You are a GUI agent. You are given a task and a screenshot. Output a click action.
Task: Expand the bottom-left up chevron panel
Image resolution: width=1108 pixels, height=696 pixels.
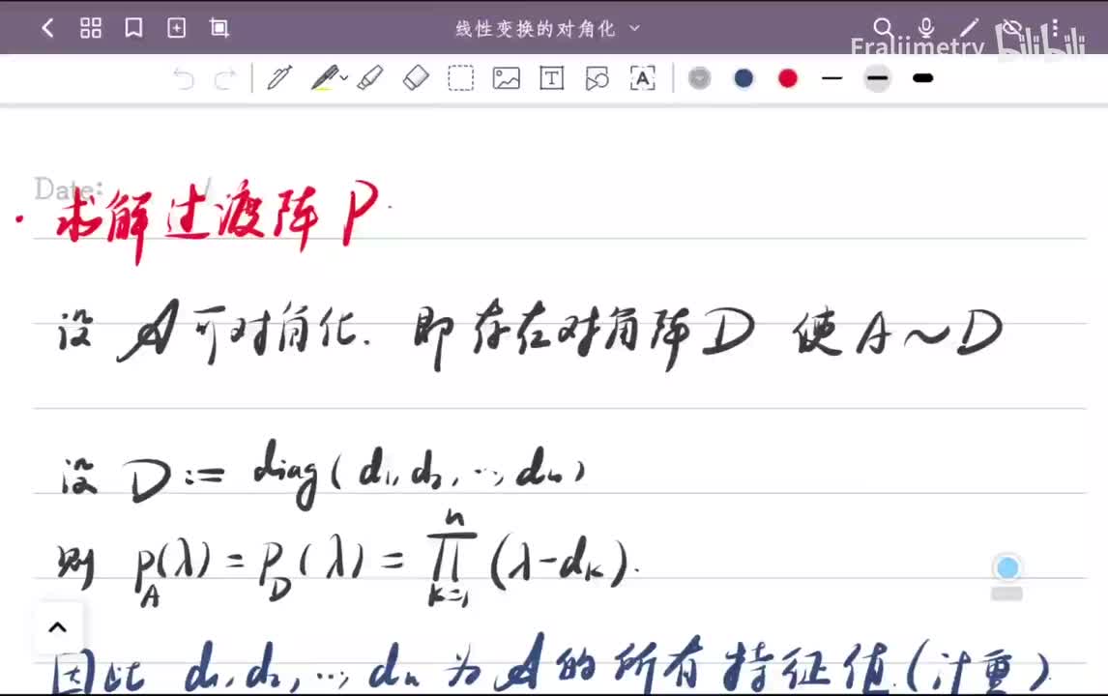(x=58, y=626)
